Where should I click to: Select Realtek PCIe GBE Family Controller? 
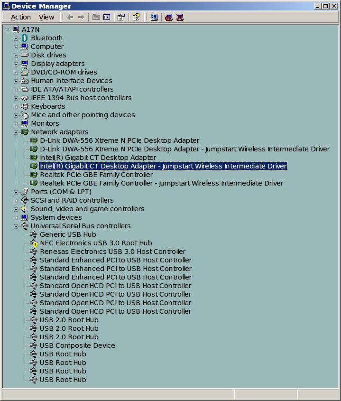click(96, 175)
